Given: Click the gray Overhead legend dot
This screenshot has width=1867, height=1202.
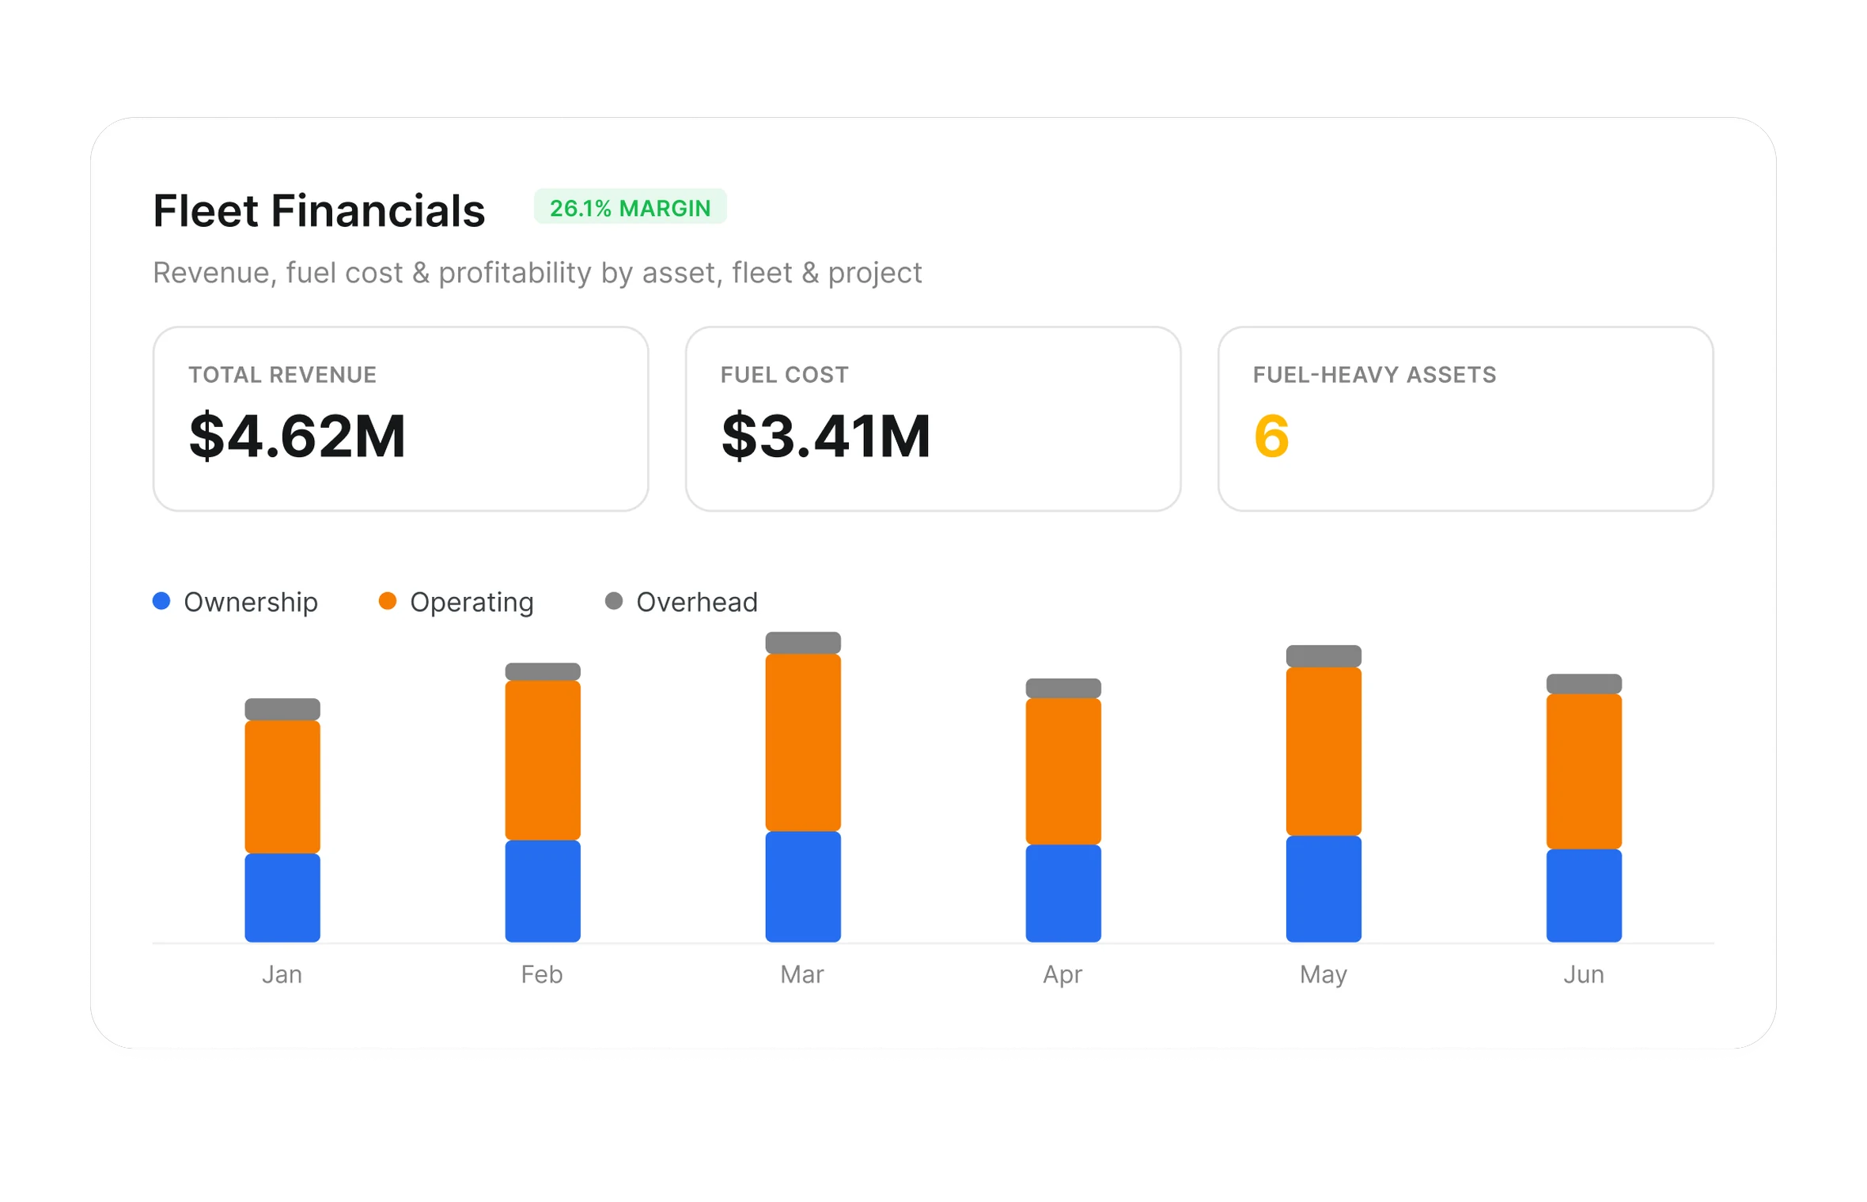Looking at the screenshot, I should [614, 601].
